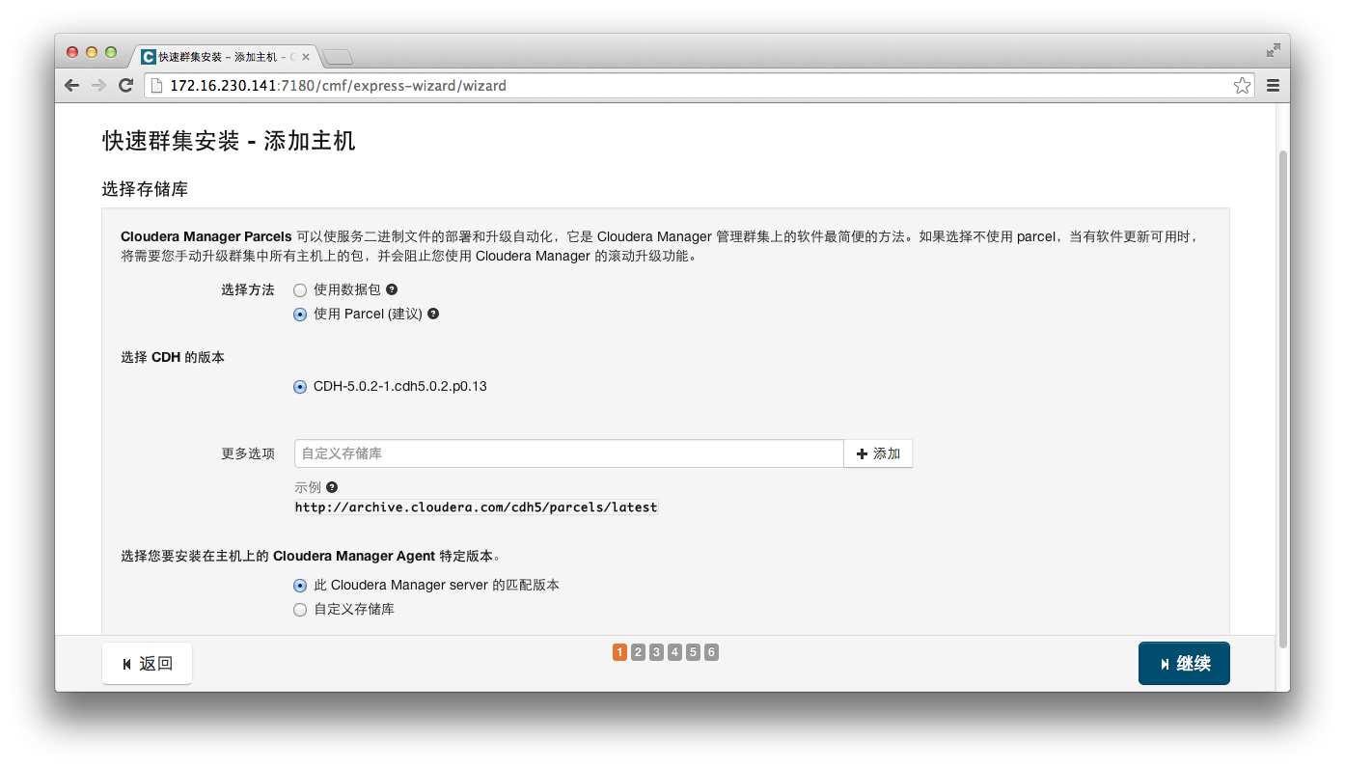Go to wizard step 6
The height and width of the screenshot is (768, 1345).
click(711, 652)
